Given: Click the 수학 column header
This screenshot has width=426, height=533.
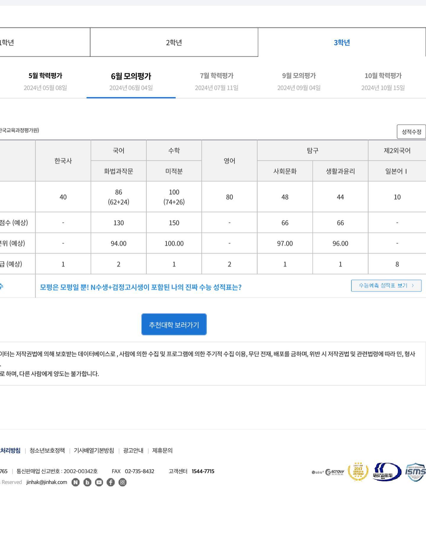Looking at the screenshot, I should point(174,150).
